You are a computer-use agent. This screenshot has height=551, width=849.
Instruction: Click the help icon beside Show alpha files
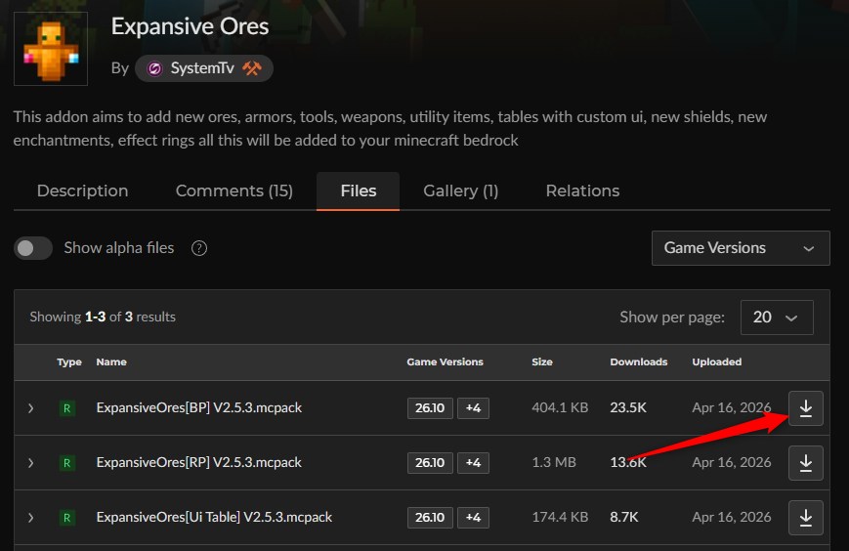[x=199, y=248]
